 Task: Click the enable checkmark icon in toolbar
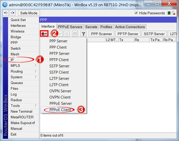[x=60, y=34]
